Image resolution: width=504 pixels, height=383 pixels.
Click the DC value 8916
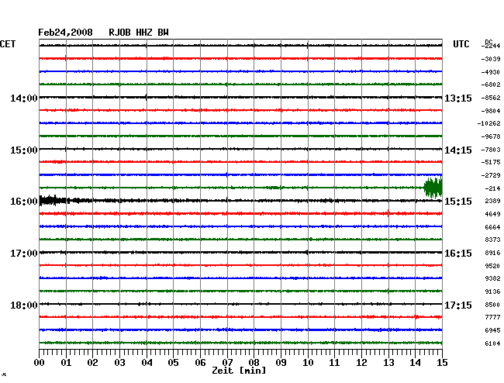(x=492, y=254)
